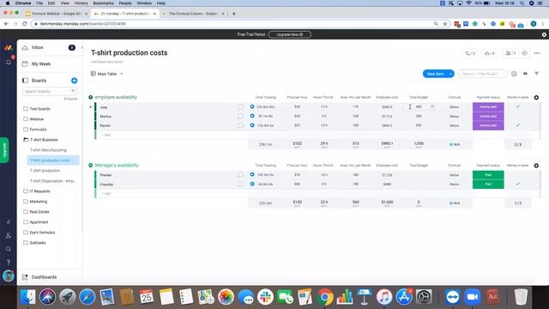
Task: Open the board more options ellipsis
Action: [x=537, y=53]
